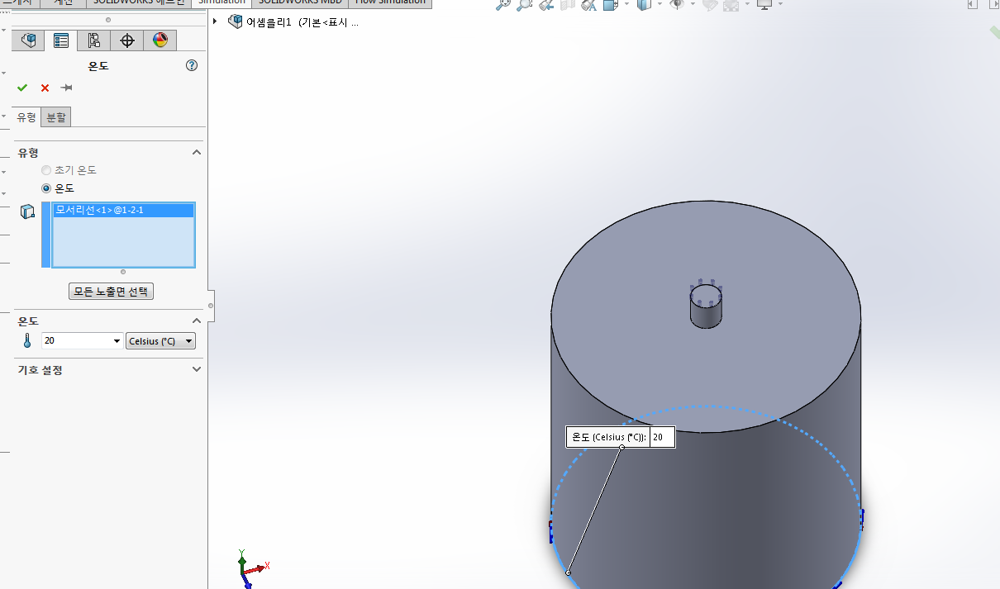
Task: Expand the 기호 설정 section
Action: (x=197, y=369)
